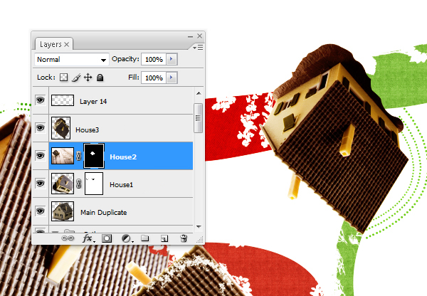The image size is (427, 296).
Task: Minimize the Layers panel
Action: [190, 36]
